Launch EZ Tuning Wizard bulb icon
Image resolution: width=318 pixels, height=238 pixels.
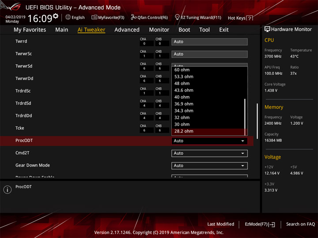[177, 17]
